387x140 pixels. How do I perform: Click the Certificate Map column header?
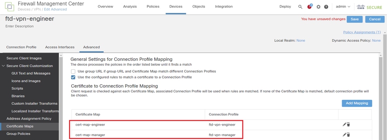[88, 114]
